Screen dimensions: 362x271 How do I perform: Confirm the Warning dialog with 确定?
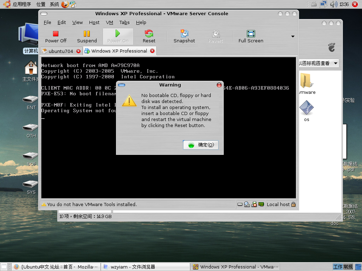201,145
